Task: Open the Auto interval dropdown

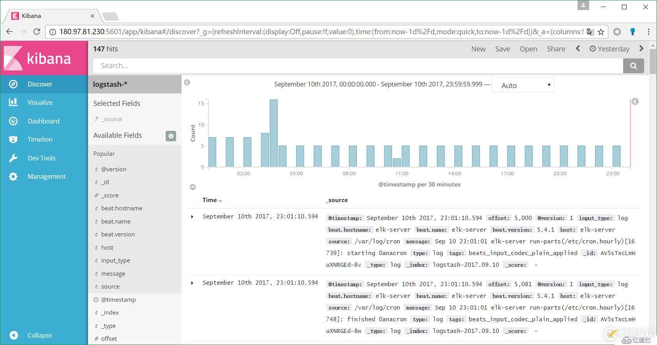Action: click(523, 85)
